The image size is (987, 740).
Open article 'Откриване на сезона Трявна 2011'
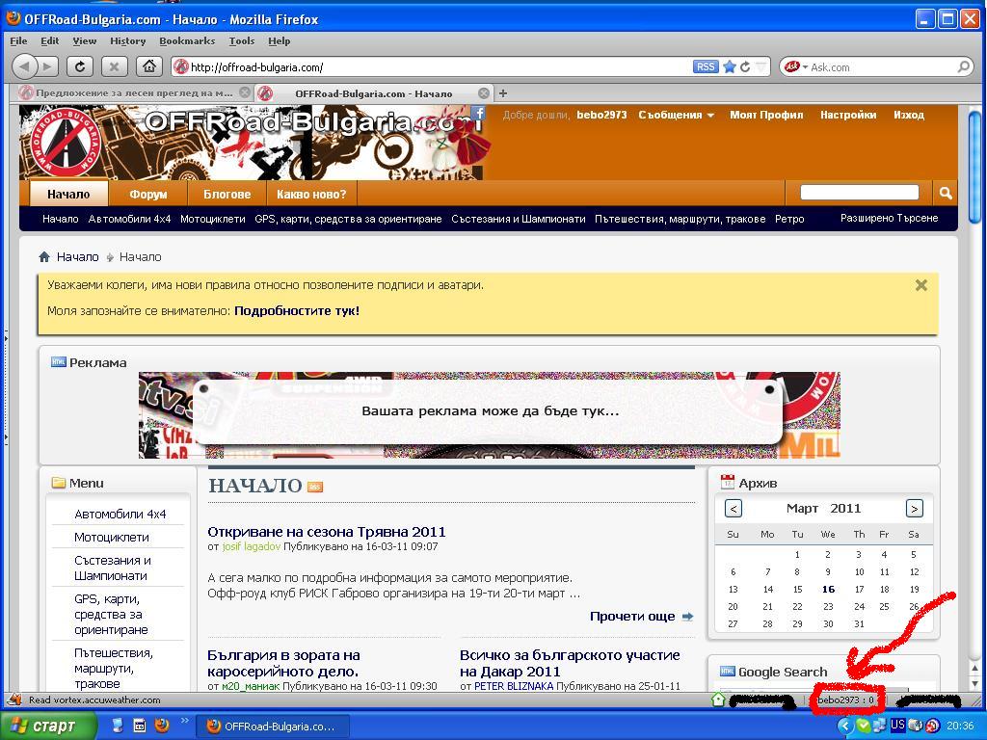[x=326, y=532]
